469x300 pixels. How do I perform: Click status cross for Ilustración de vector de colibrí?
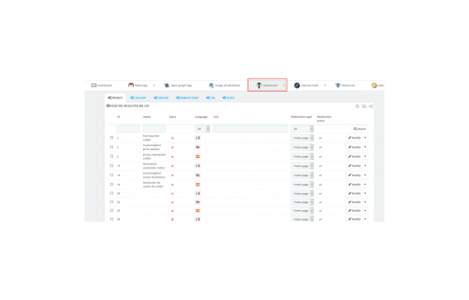[172, 185]
